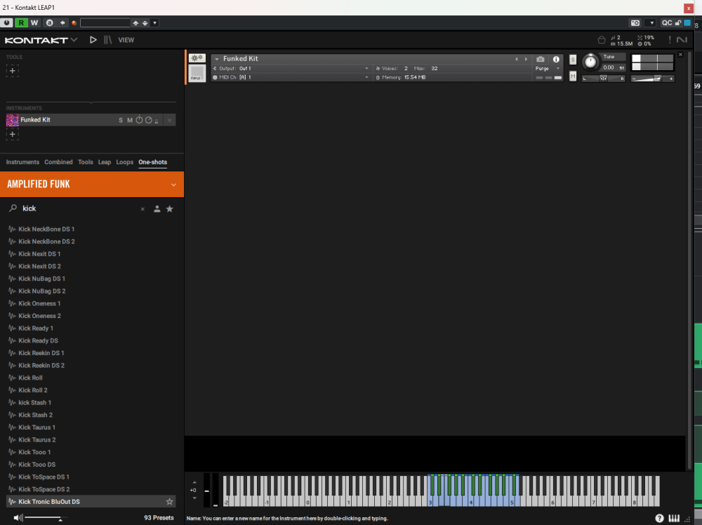
Task: Click the play triangle next to the Kontakt logo
Action: pyautogui.click(x=93, y=40)
